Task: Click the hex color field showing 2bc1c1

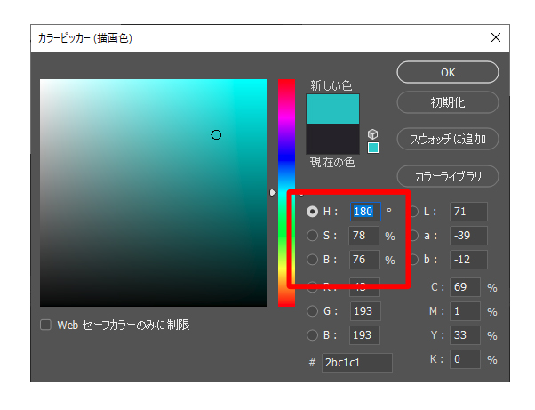Action: pyautogui.click(x=357, y=362)
